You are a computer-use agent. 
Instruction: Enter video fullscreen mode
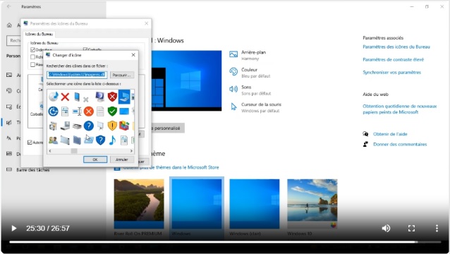pyautogui.click(x=411, y=228)
